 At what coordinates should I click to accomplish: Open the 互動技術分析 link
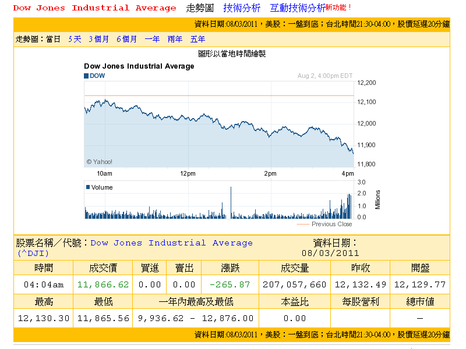pyautogui.click(x=297, y=8)
